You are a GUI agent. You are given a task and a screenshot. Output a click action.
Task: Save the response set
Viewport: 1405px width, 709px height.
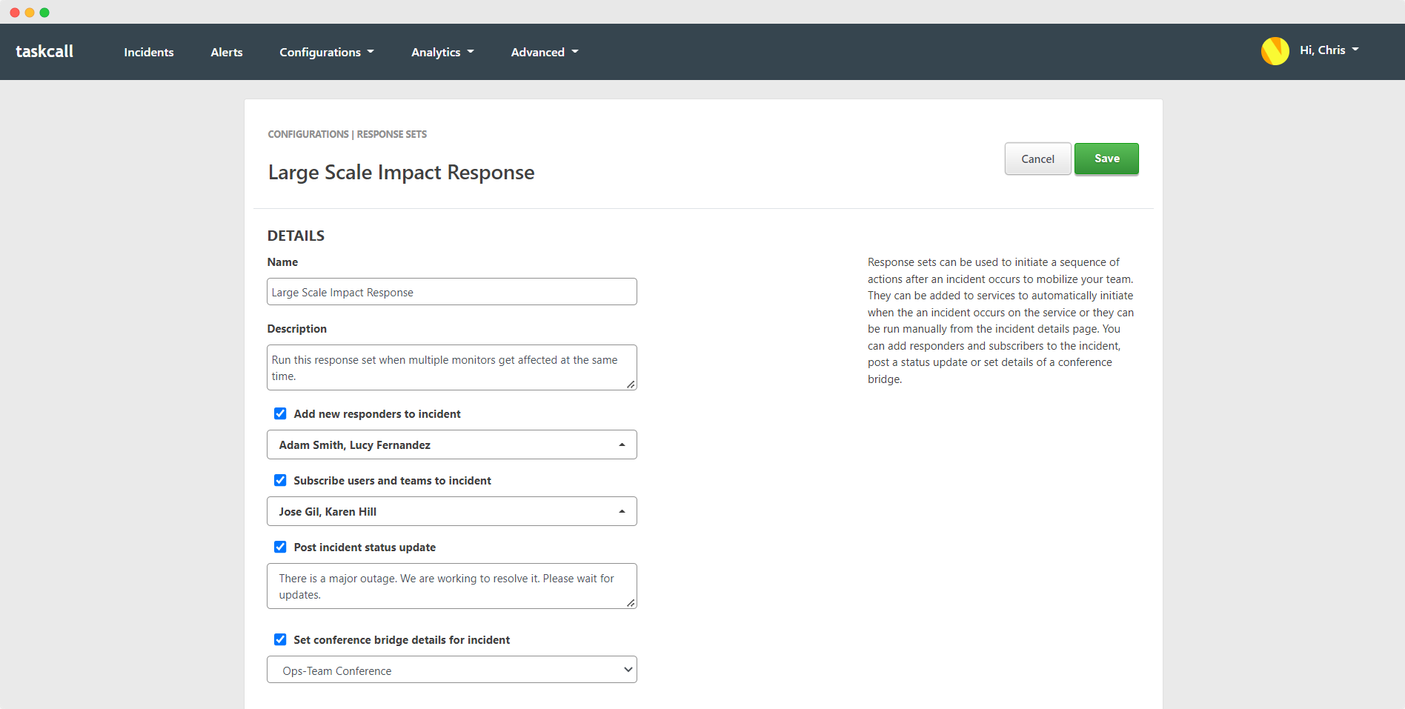(x=1106, y=159)
